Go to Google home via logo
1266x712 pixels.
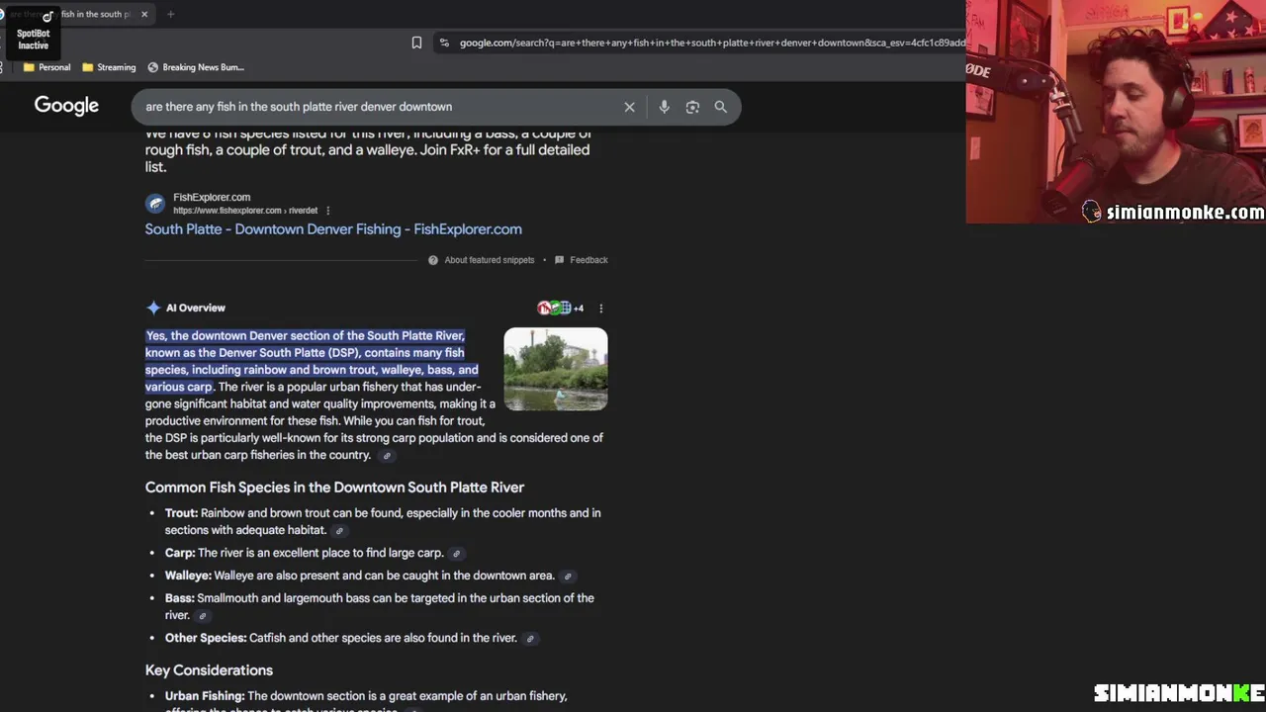(66, 106)
